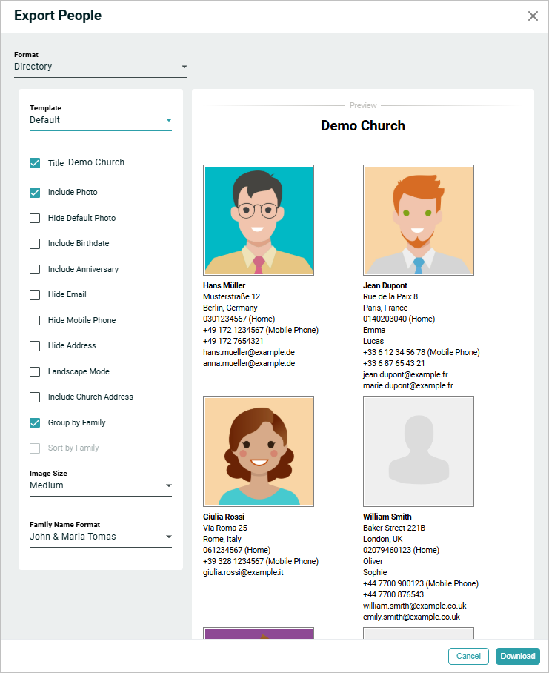Click the name Jean Dupont
This screenshot has width=549, height=673.
(385, 285)
